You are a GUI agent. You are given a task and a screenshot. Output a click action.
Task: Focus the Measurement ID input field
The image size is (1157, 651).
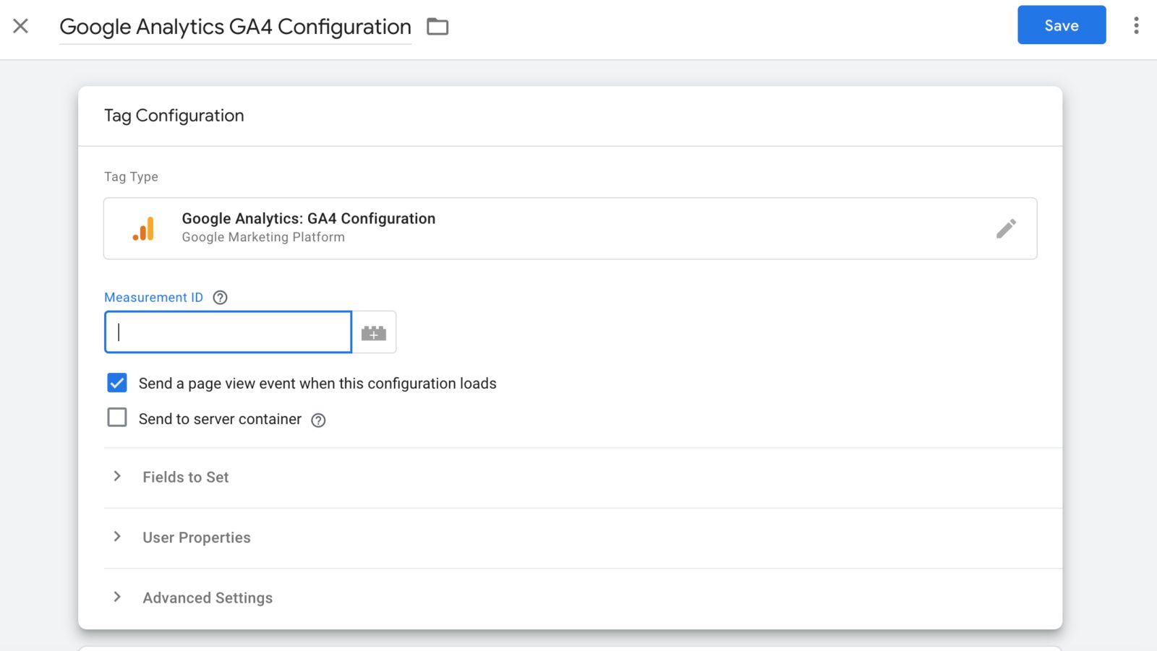tap(229, 332)
